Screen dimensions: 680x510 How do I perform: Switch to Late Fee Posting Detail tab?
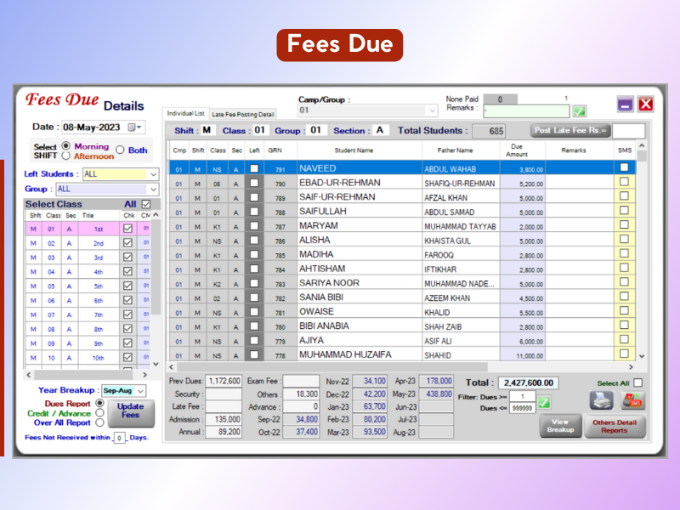[x=242, y=114]
